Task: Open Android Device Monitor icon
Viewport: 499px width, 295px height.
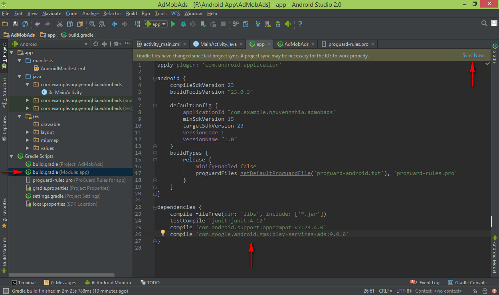Action: [288, 24]
